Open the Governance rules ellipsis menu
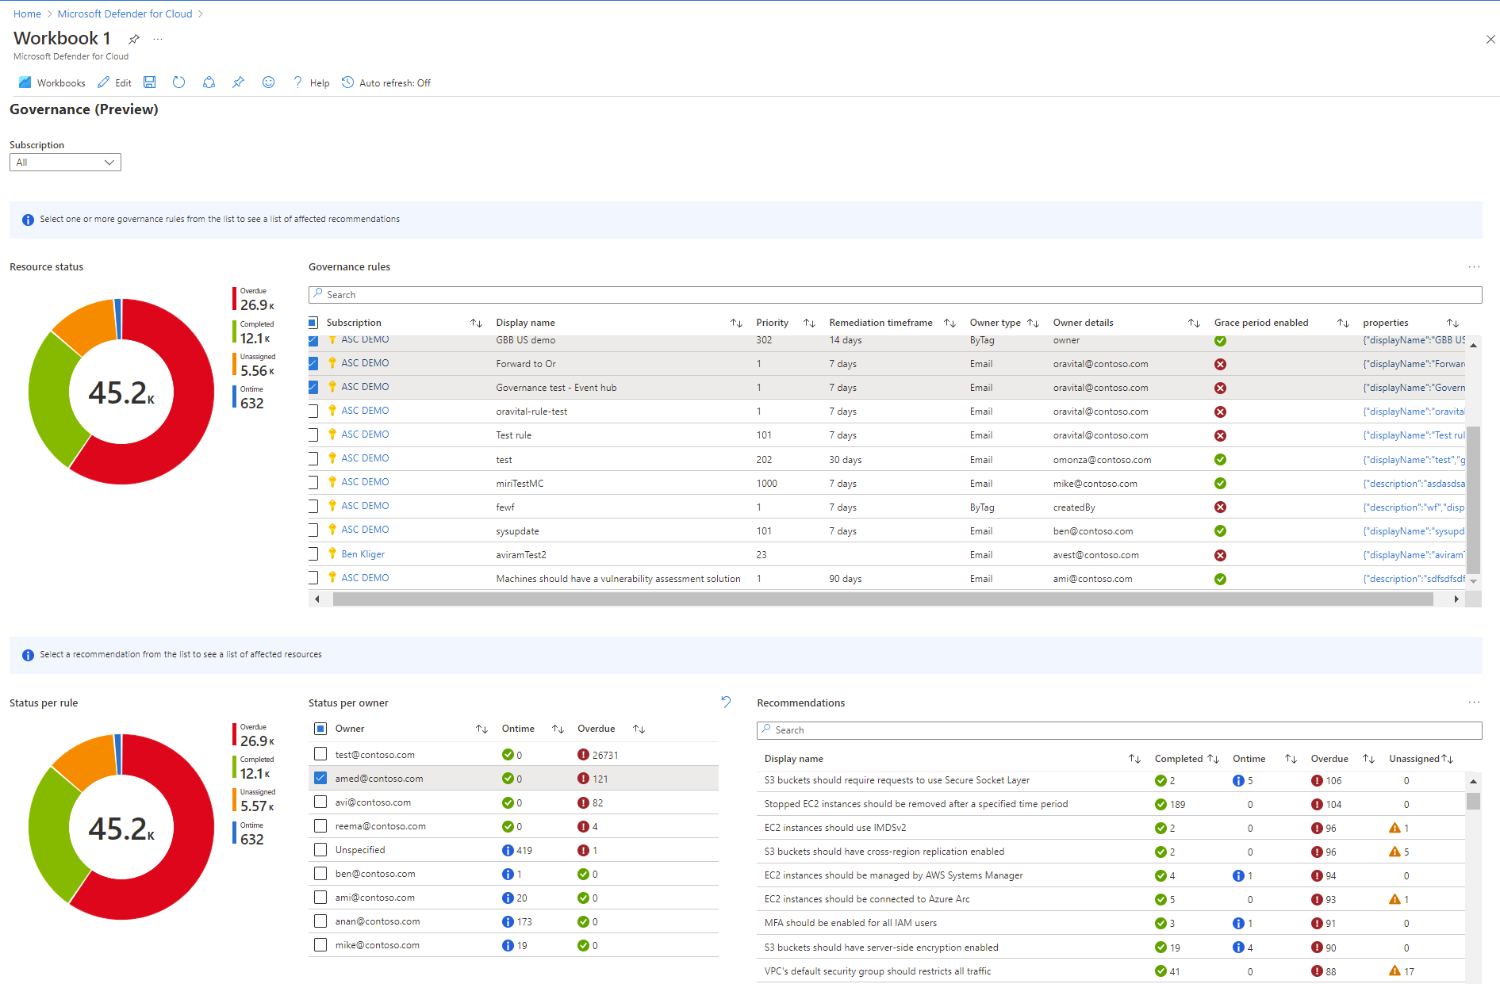Image resolution: width=1500 pixels, height=984 pixels. [x=1474, y=267]
